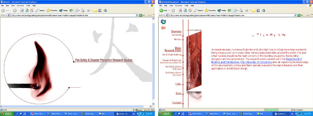The width and height of the screenshot is (313, 116).
Task: Click History icon in the default window
Action: tap(71, 11)
